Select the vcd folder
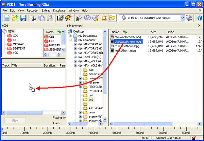This screenshot has width=204, height=141. pos(91,99)
